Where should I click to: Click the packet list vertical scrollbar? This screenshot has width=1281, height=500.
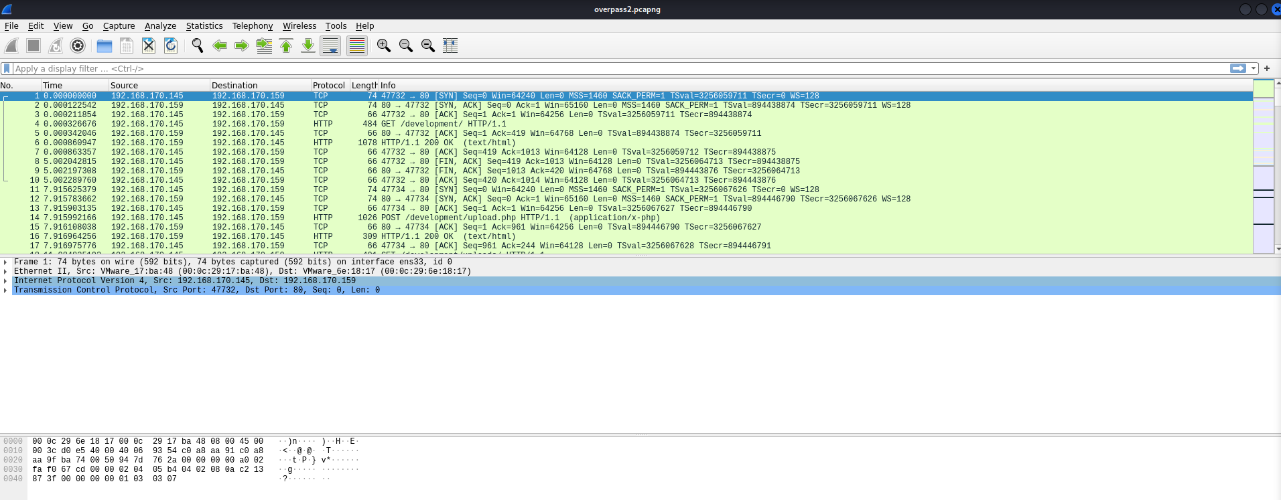coord(1278,166)
